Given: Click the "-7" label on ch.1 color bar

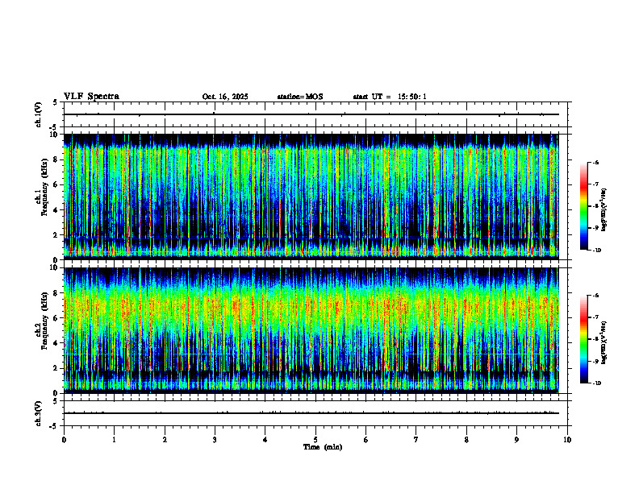Looking at the screenshot, I should [595, 184].
